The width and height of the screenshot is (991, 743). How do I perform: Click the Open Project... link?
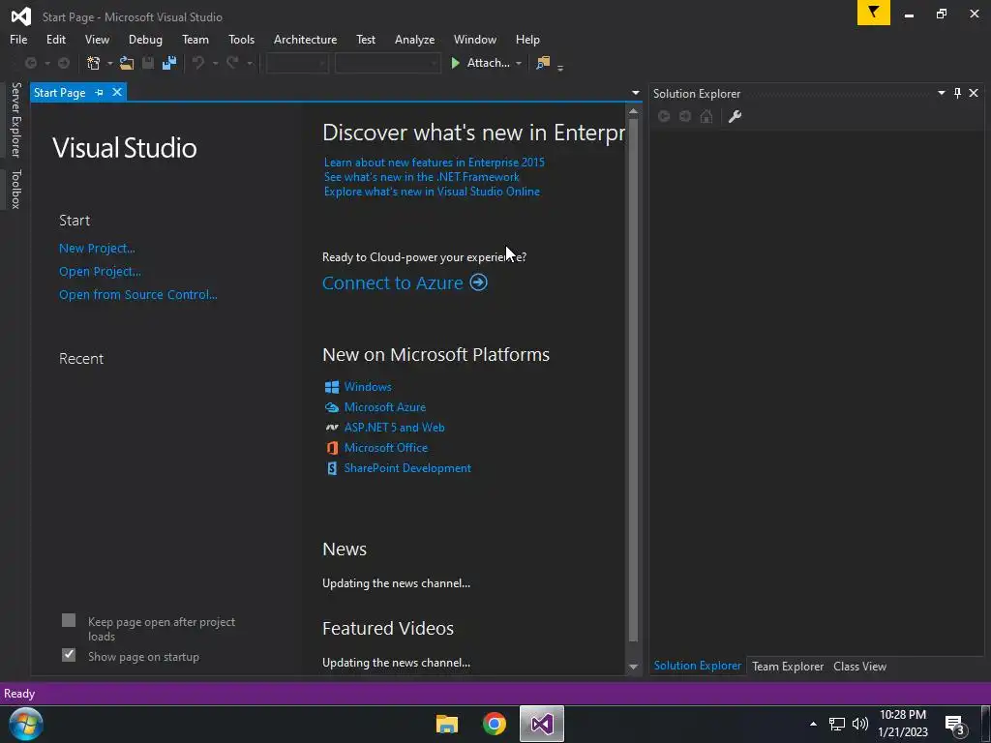coord(100,272)
